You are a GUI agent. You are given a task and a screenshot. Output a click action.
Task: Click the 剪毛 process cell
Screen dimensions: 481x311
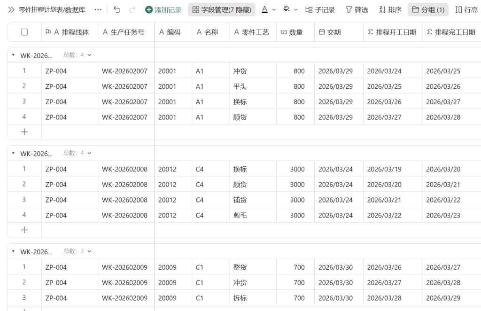[253, 215]
